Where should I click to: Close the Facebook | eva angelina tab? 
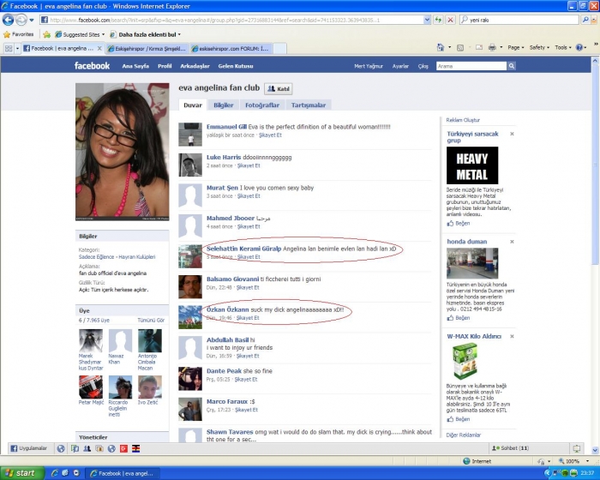[99, 48]
